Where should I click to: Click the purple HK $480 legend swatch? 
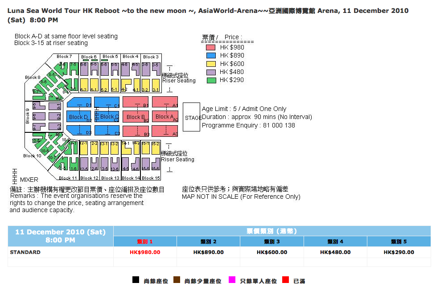click(x=211, y=72)
